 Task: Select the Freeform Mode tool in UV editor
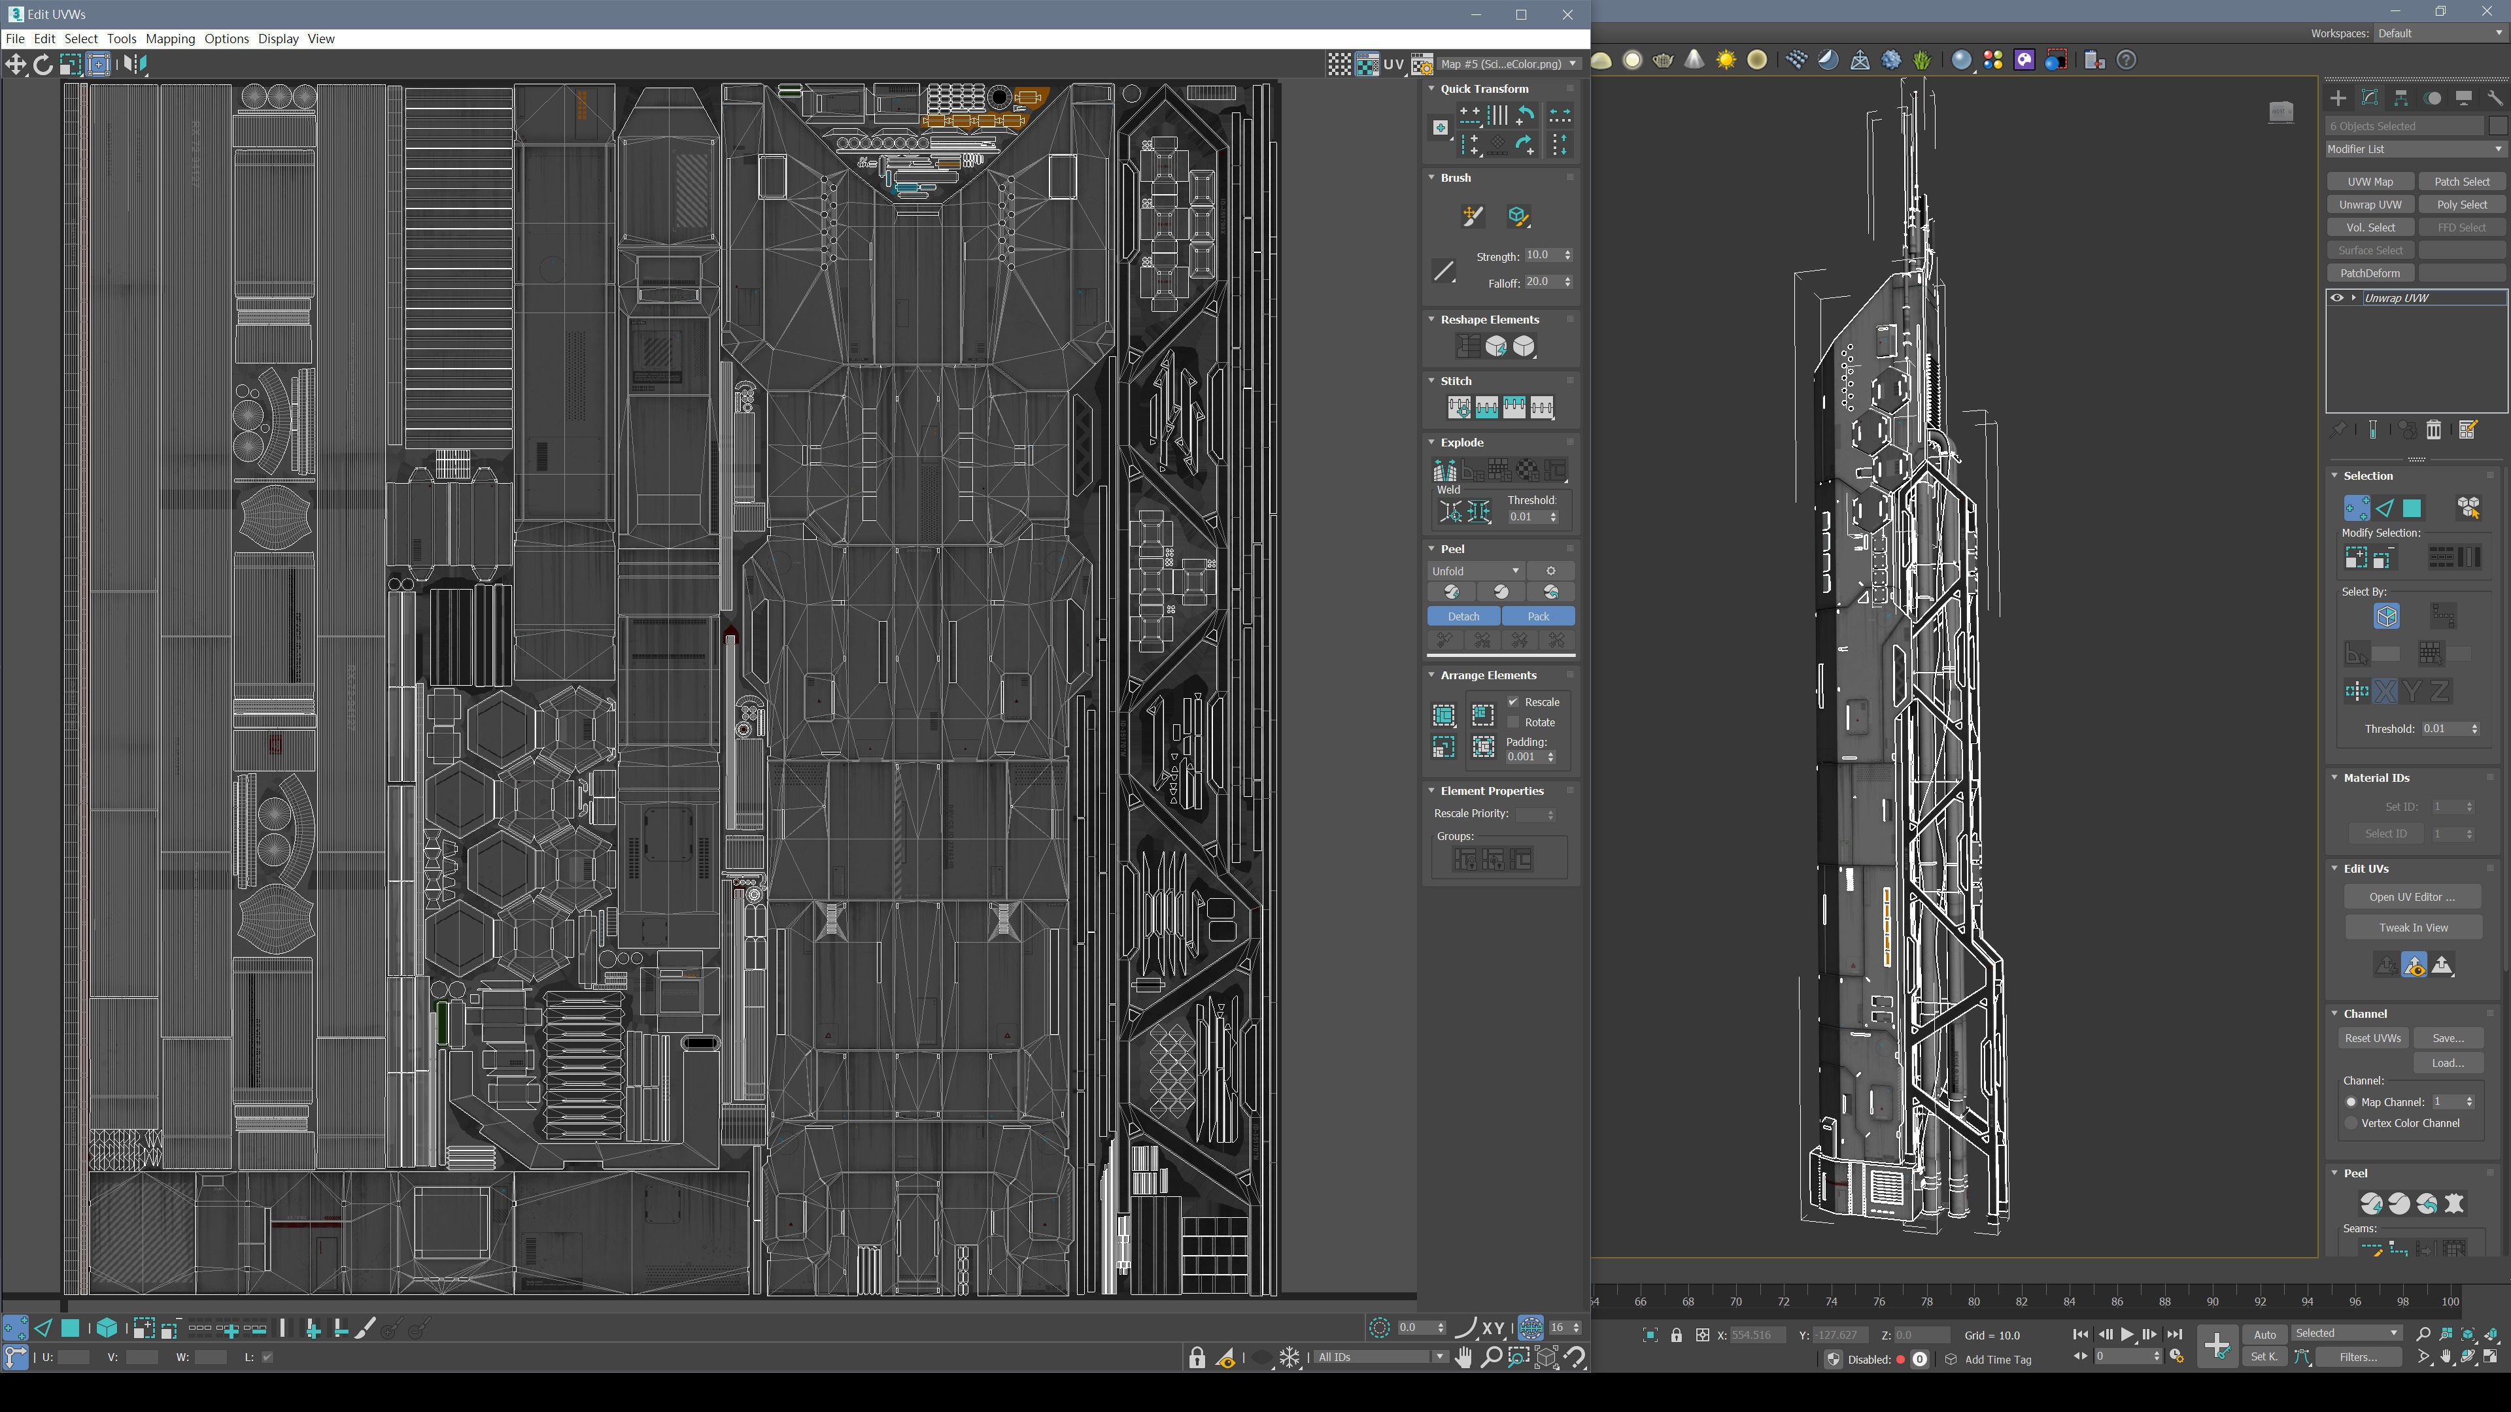point(99,64)
